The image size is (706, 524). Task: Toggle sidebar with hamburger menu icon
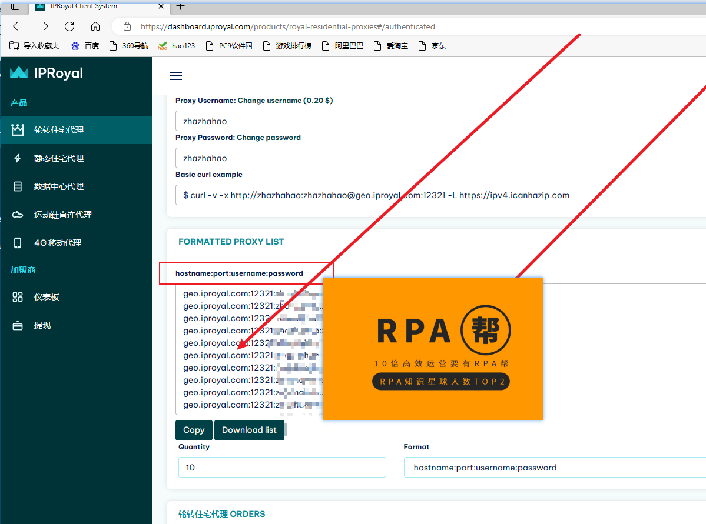(x=176, y=76)
